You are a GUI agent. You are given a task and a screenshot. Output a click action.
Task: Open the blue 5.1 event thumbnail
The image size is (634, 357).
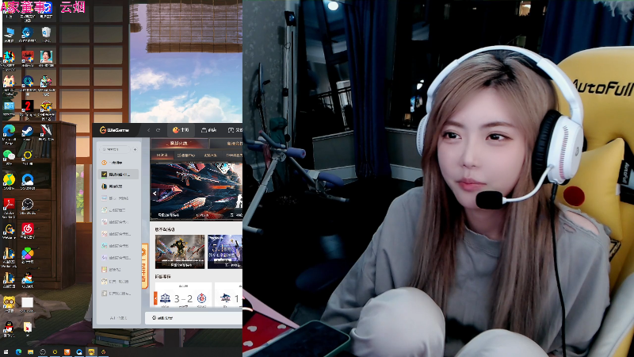point(225,251)
